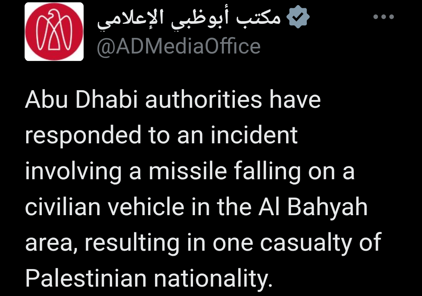The height and width of the screenshot is (296, 422).
Task: Select "Al Bahyah" in the tweet text
Action: (x=313, y=208)
